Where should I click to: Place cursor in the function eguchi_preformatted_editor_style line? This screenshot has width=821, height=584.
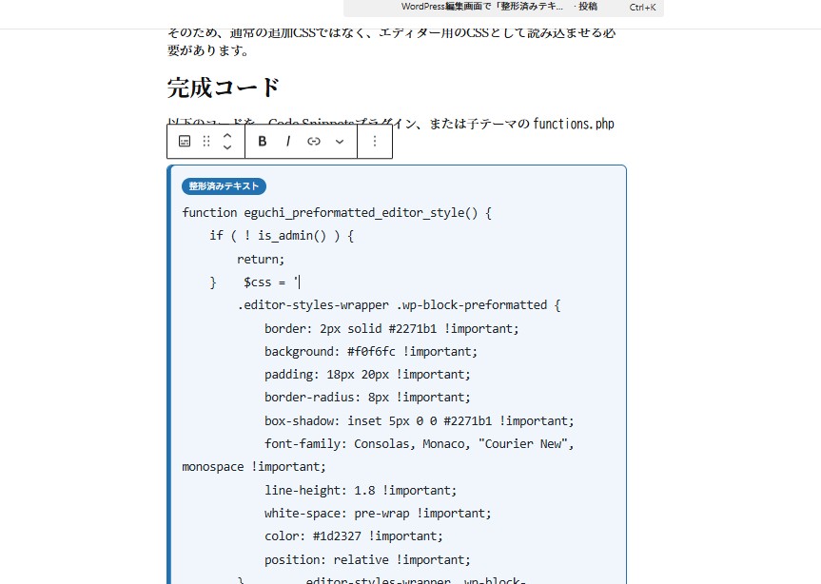click(x=336, y=213)
